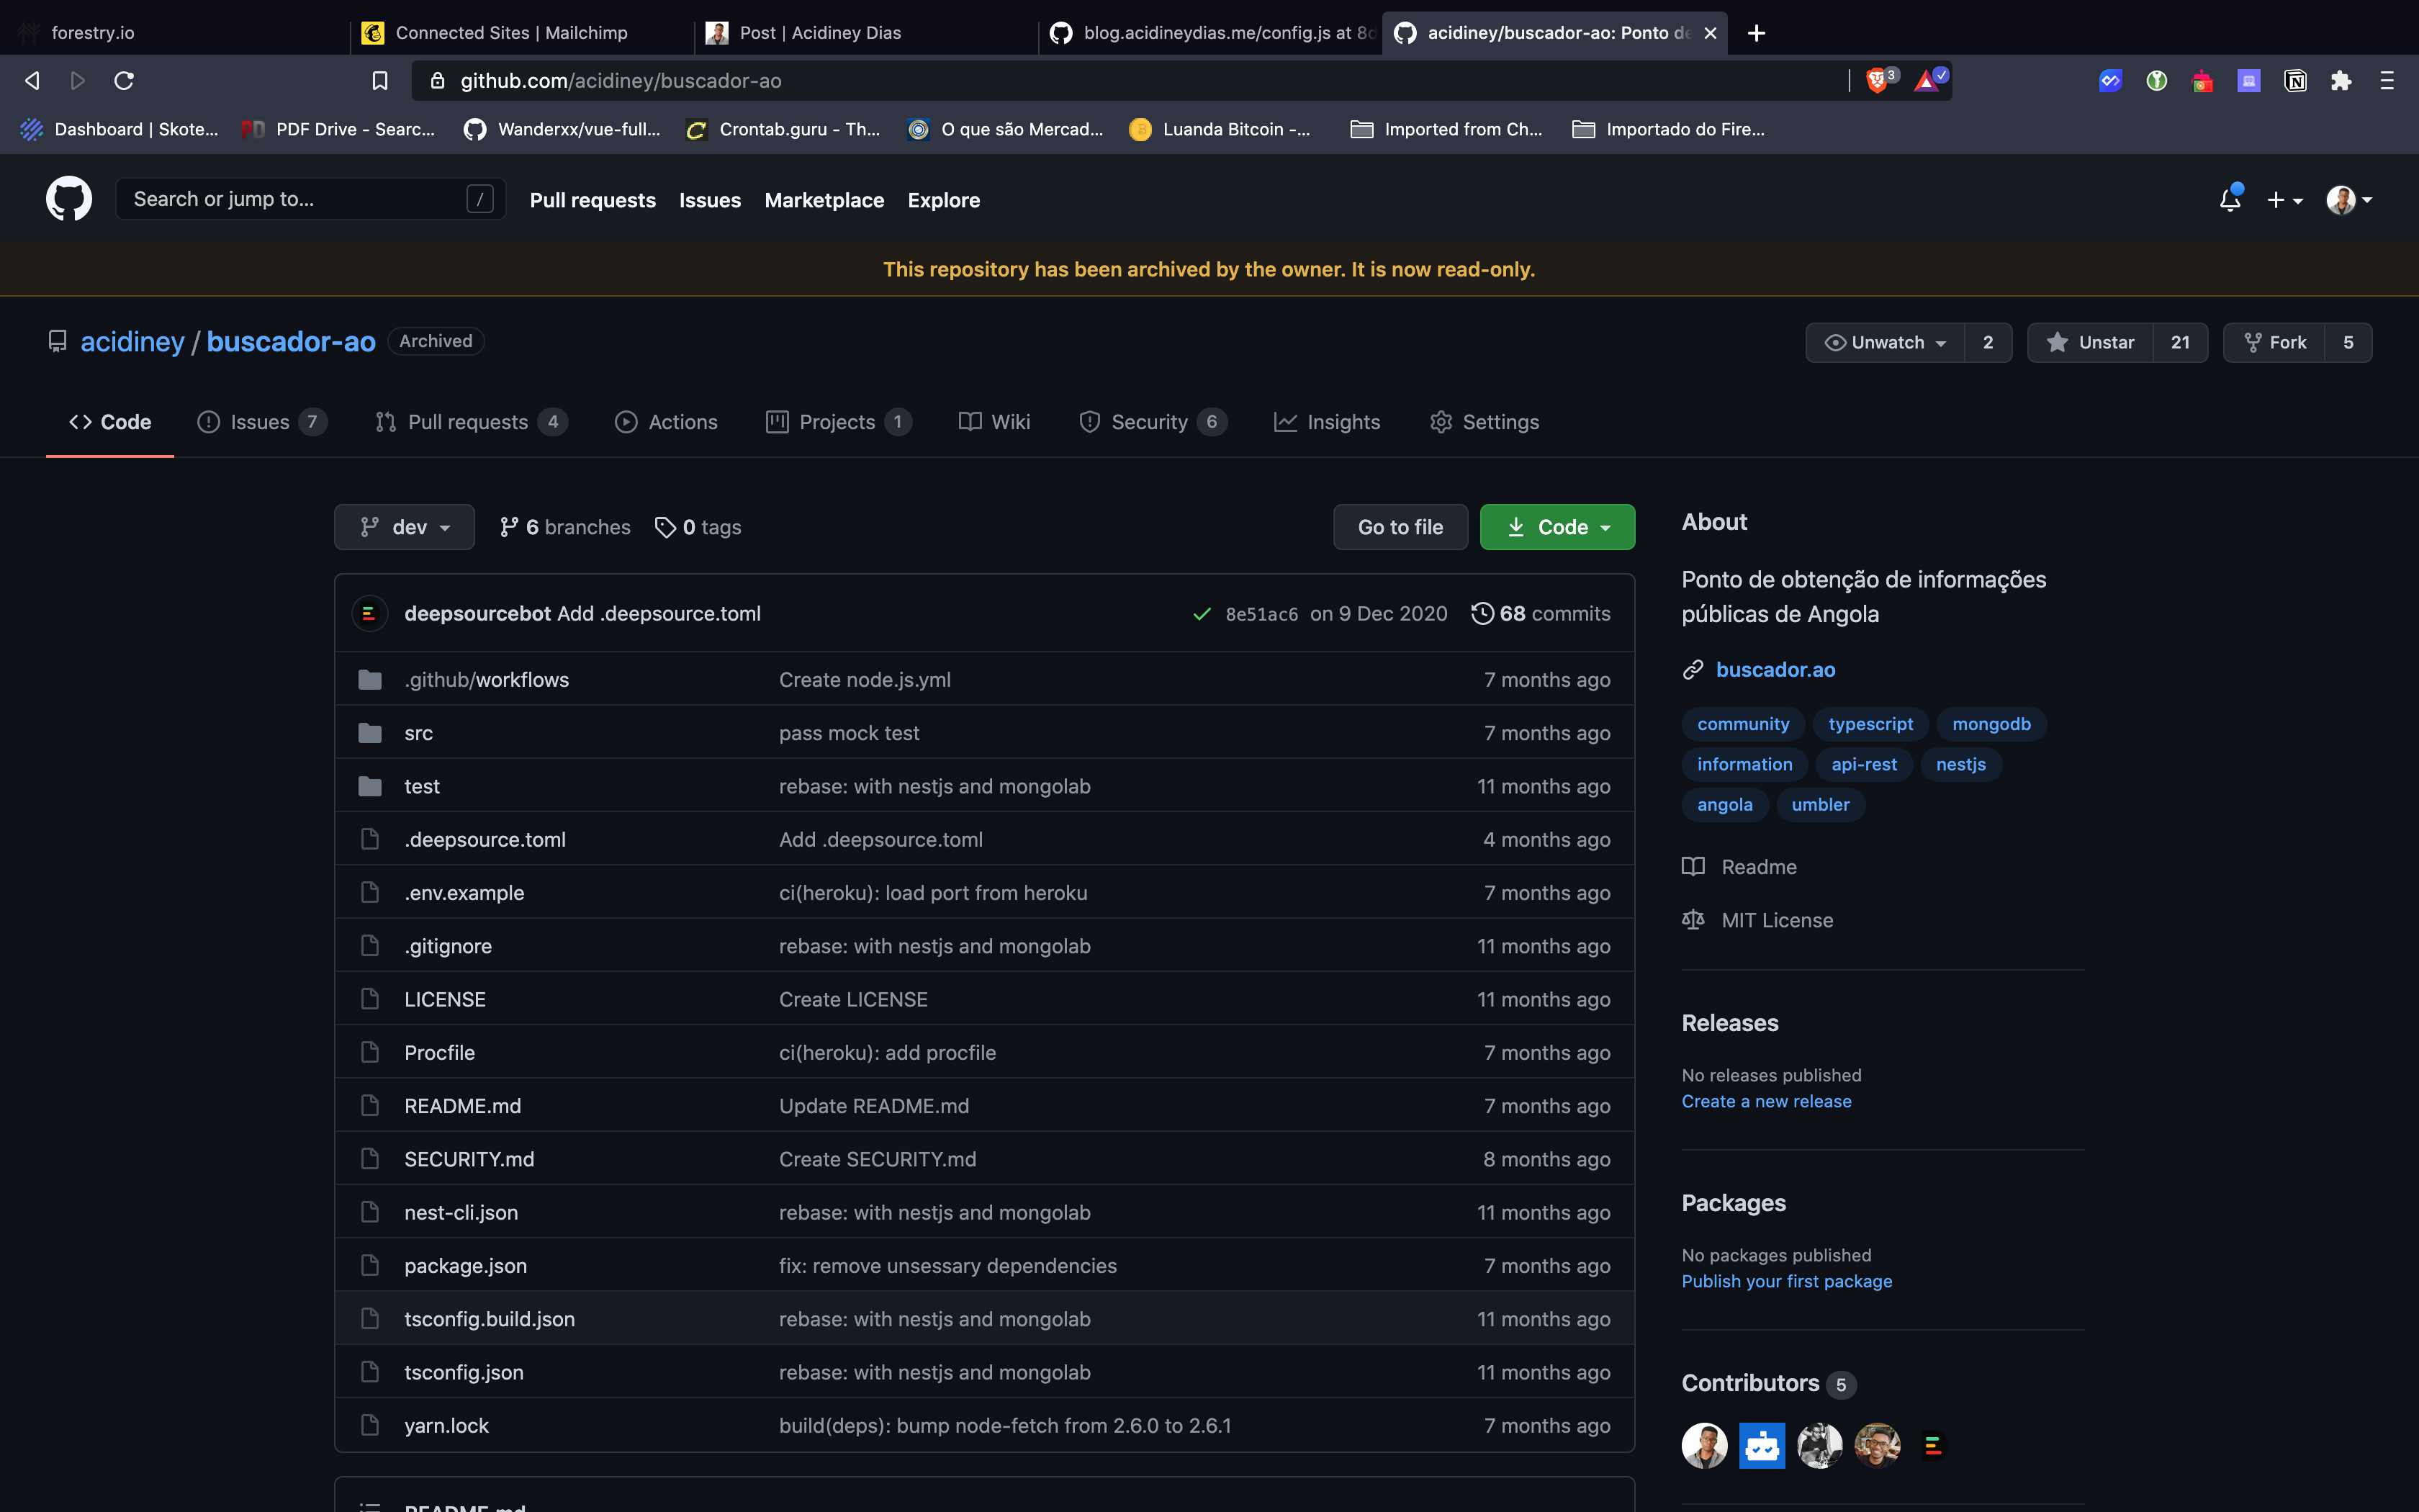Open the Projects tab

839,422
